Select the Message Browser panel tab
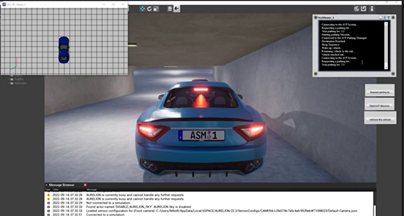Image resolution: width=404 pixels, height=216 pixels. (61, 185)
